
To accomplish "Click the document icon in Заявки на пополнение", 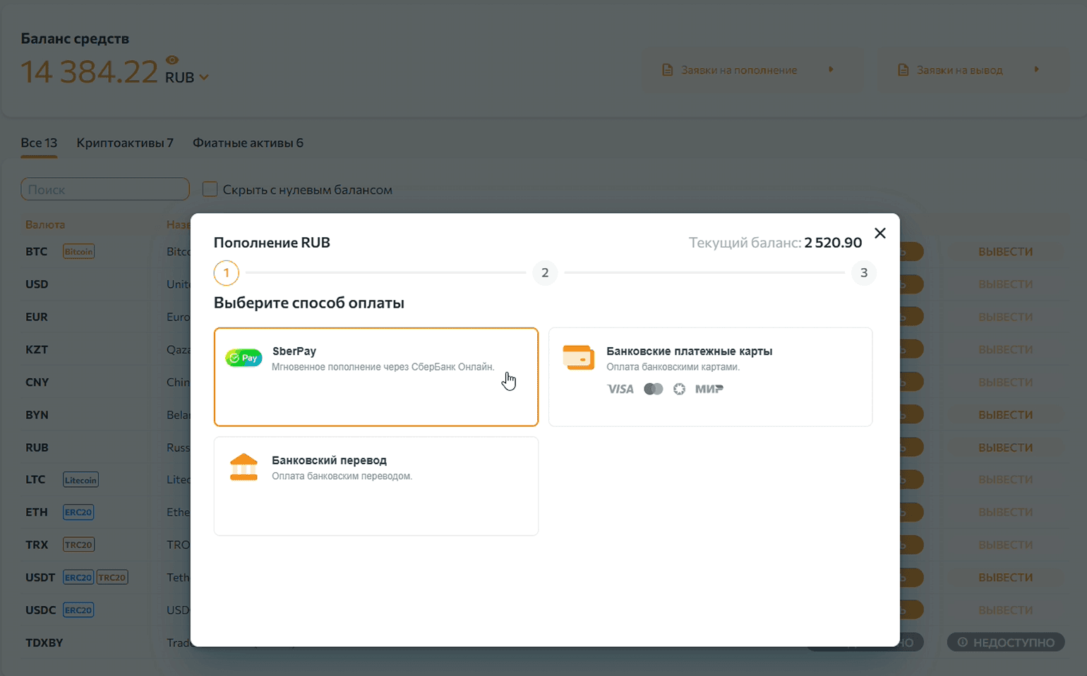I will (667, 71).
